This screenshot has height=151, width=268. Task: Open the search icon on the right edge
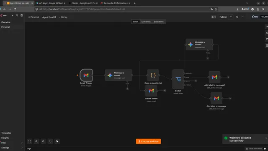click(267, 33)
